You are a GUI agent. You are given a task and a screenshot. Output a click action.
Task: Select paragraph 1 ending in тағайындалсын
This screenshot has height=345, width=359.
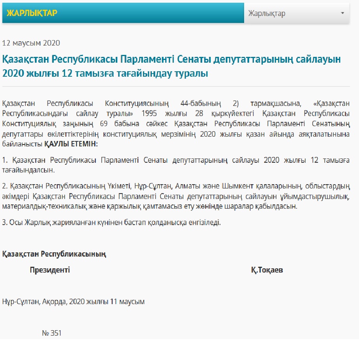coord(176,165)
